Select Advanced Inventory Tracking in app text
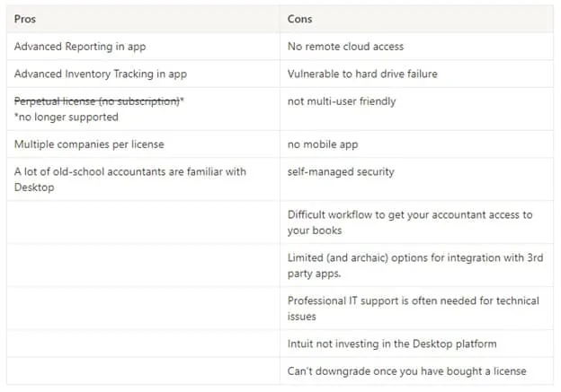This screenshot has width=561, height=392. pos(101,74)
